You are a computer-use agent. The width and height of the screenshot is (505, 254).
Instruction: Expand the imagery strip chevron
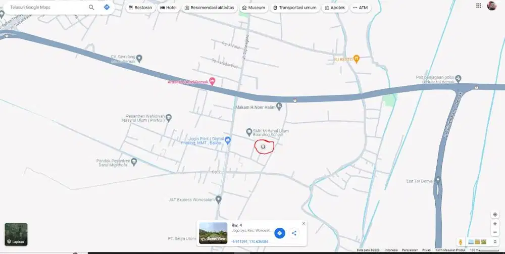(495, 242)
